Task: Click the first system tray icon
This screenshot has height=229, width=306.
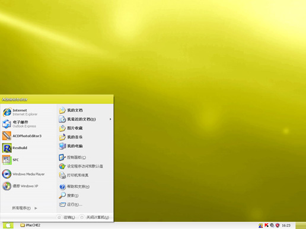Action: point(261,225)
